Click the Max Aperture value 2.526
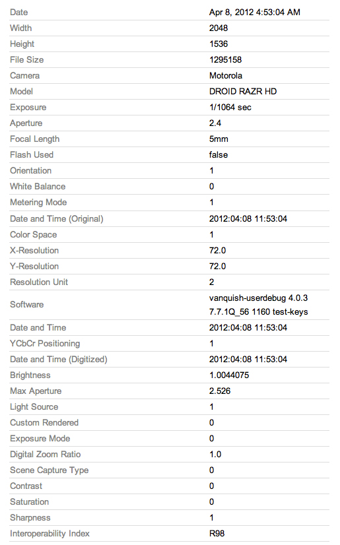 click(x=220, y=391)
